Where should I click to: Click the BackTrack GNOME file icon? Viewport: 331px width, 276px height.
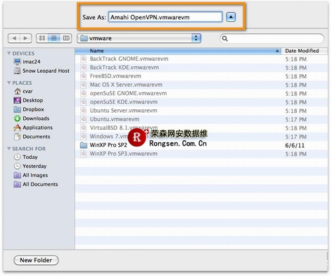(x=83, y=59)
